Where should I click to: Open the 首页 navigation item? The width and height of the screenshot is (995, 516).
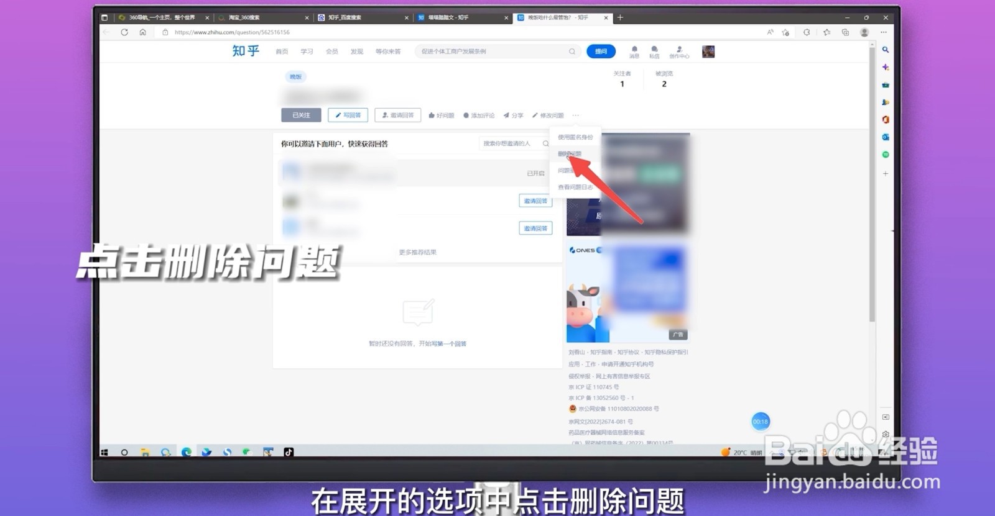click(282, 52)
